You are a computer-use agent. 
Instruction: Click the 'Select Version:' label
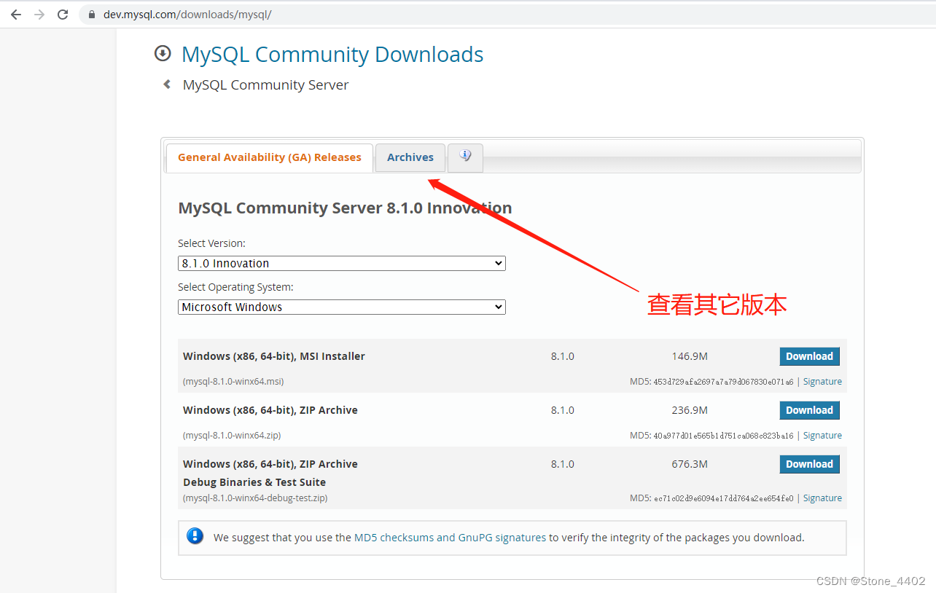click(x=211, y=243)
